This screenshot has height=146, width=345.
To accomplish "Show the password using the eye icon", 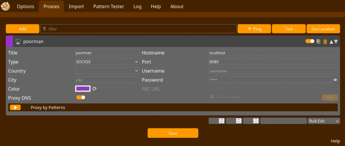I will 335,80.
